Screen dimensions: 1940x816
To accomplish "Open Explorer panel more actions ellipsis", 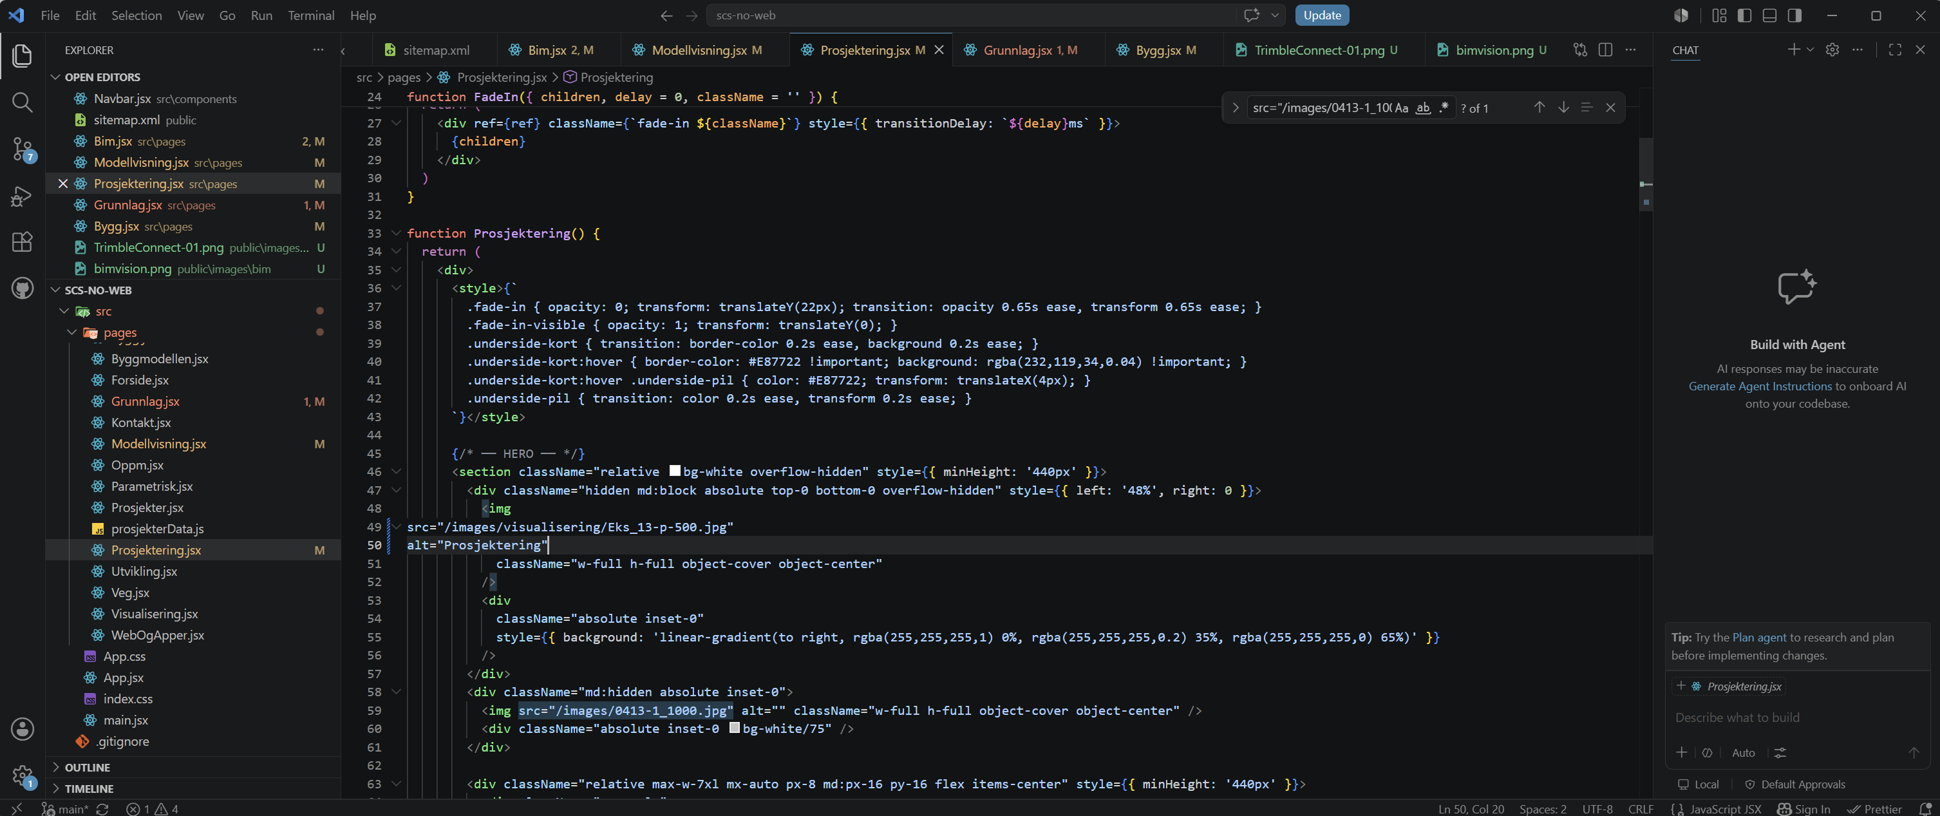I will click(318, 50).
